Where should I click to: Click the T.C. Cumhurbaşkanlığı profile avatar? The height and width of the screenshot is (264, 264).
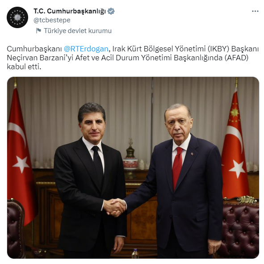pyautogui.click(x=17, y=17)
